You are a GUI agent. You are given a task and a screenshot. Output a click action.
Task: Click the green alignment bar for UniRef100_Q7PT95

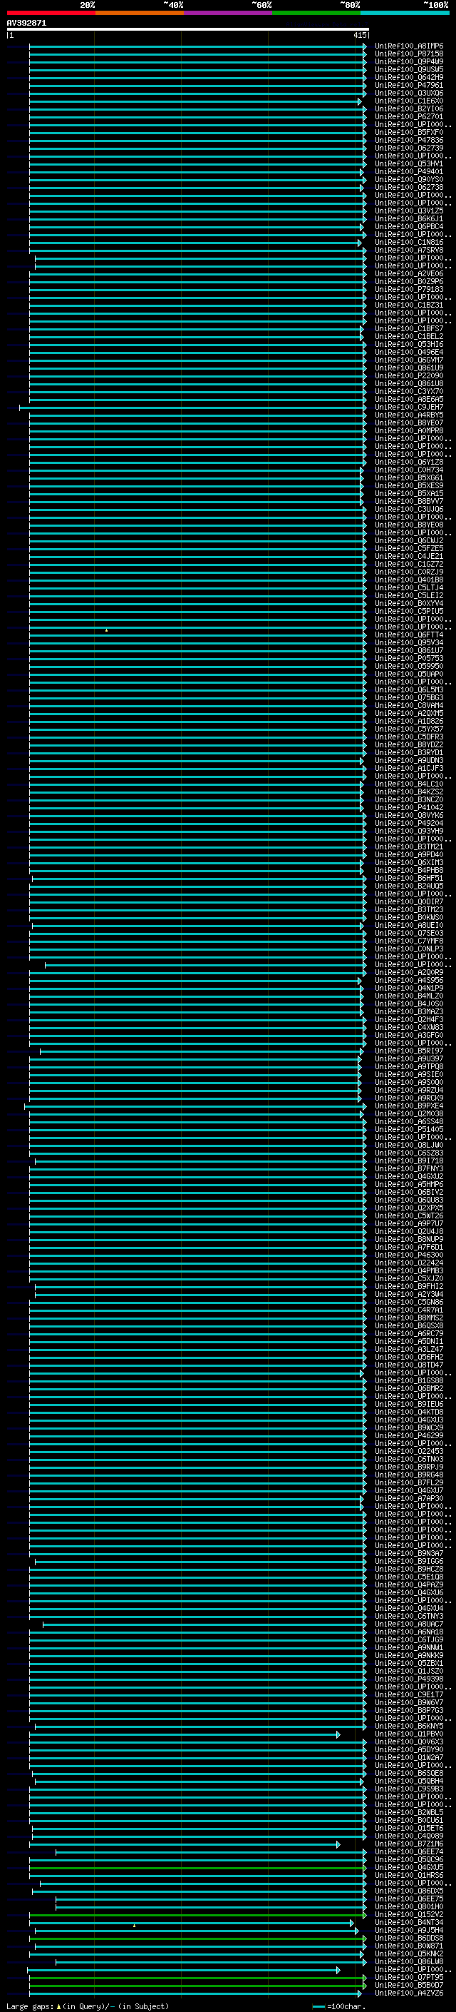point(197,1977)
